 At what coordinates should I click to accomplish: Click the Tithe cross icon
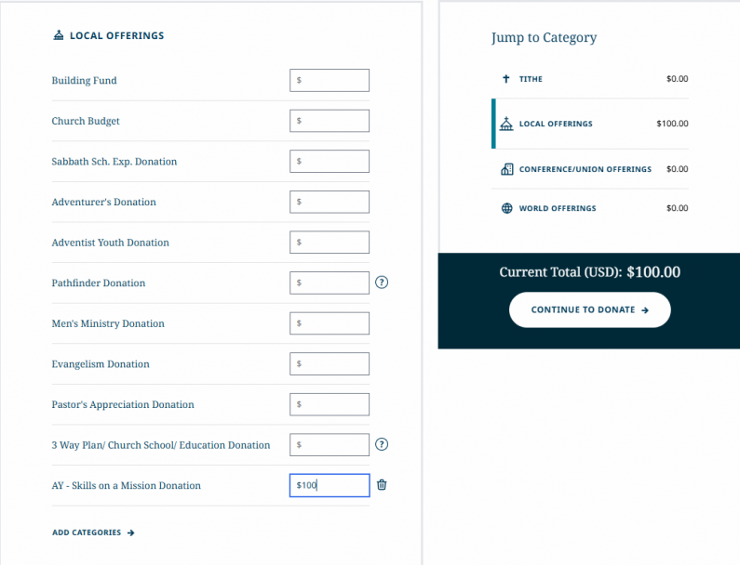click(506, 79)
